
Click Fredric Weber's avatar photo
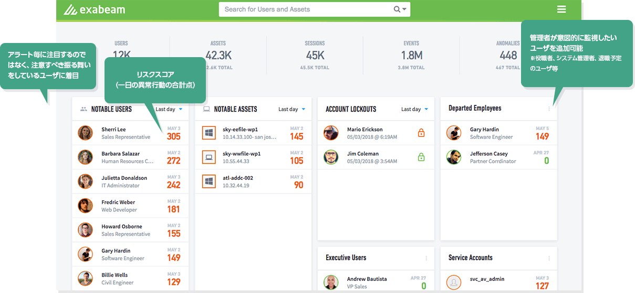click(x=85, y=206)
